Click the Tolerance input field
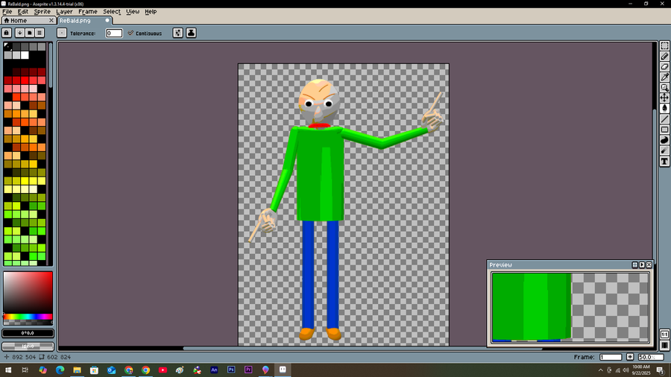Image resolution: width=671 pixels, height=377 pixels. coord(114,33)
